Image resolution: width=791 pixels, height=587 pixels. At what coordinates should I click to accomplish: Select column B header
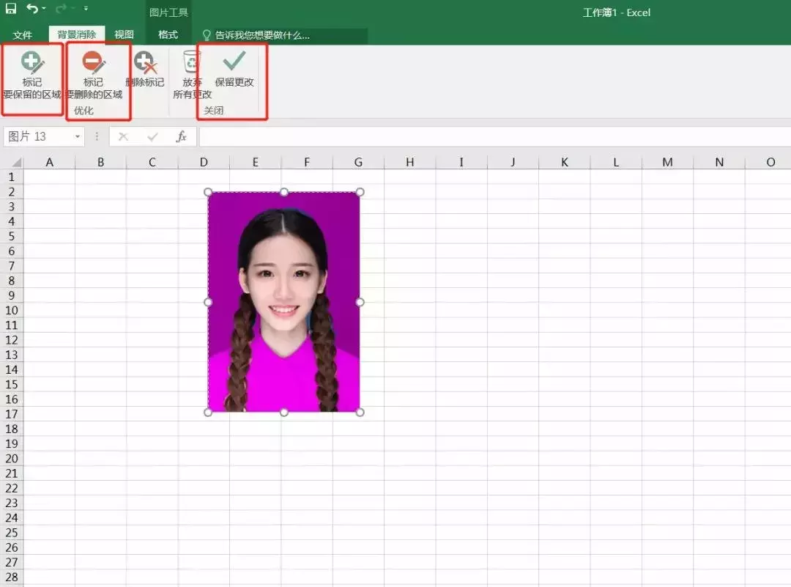pyautogui.click(x=101, y=163)
